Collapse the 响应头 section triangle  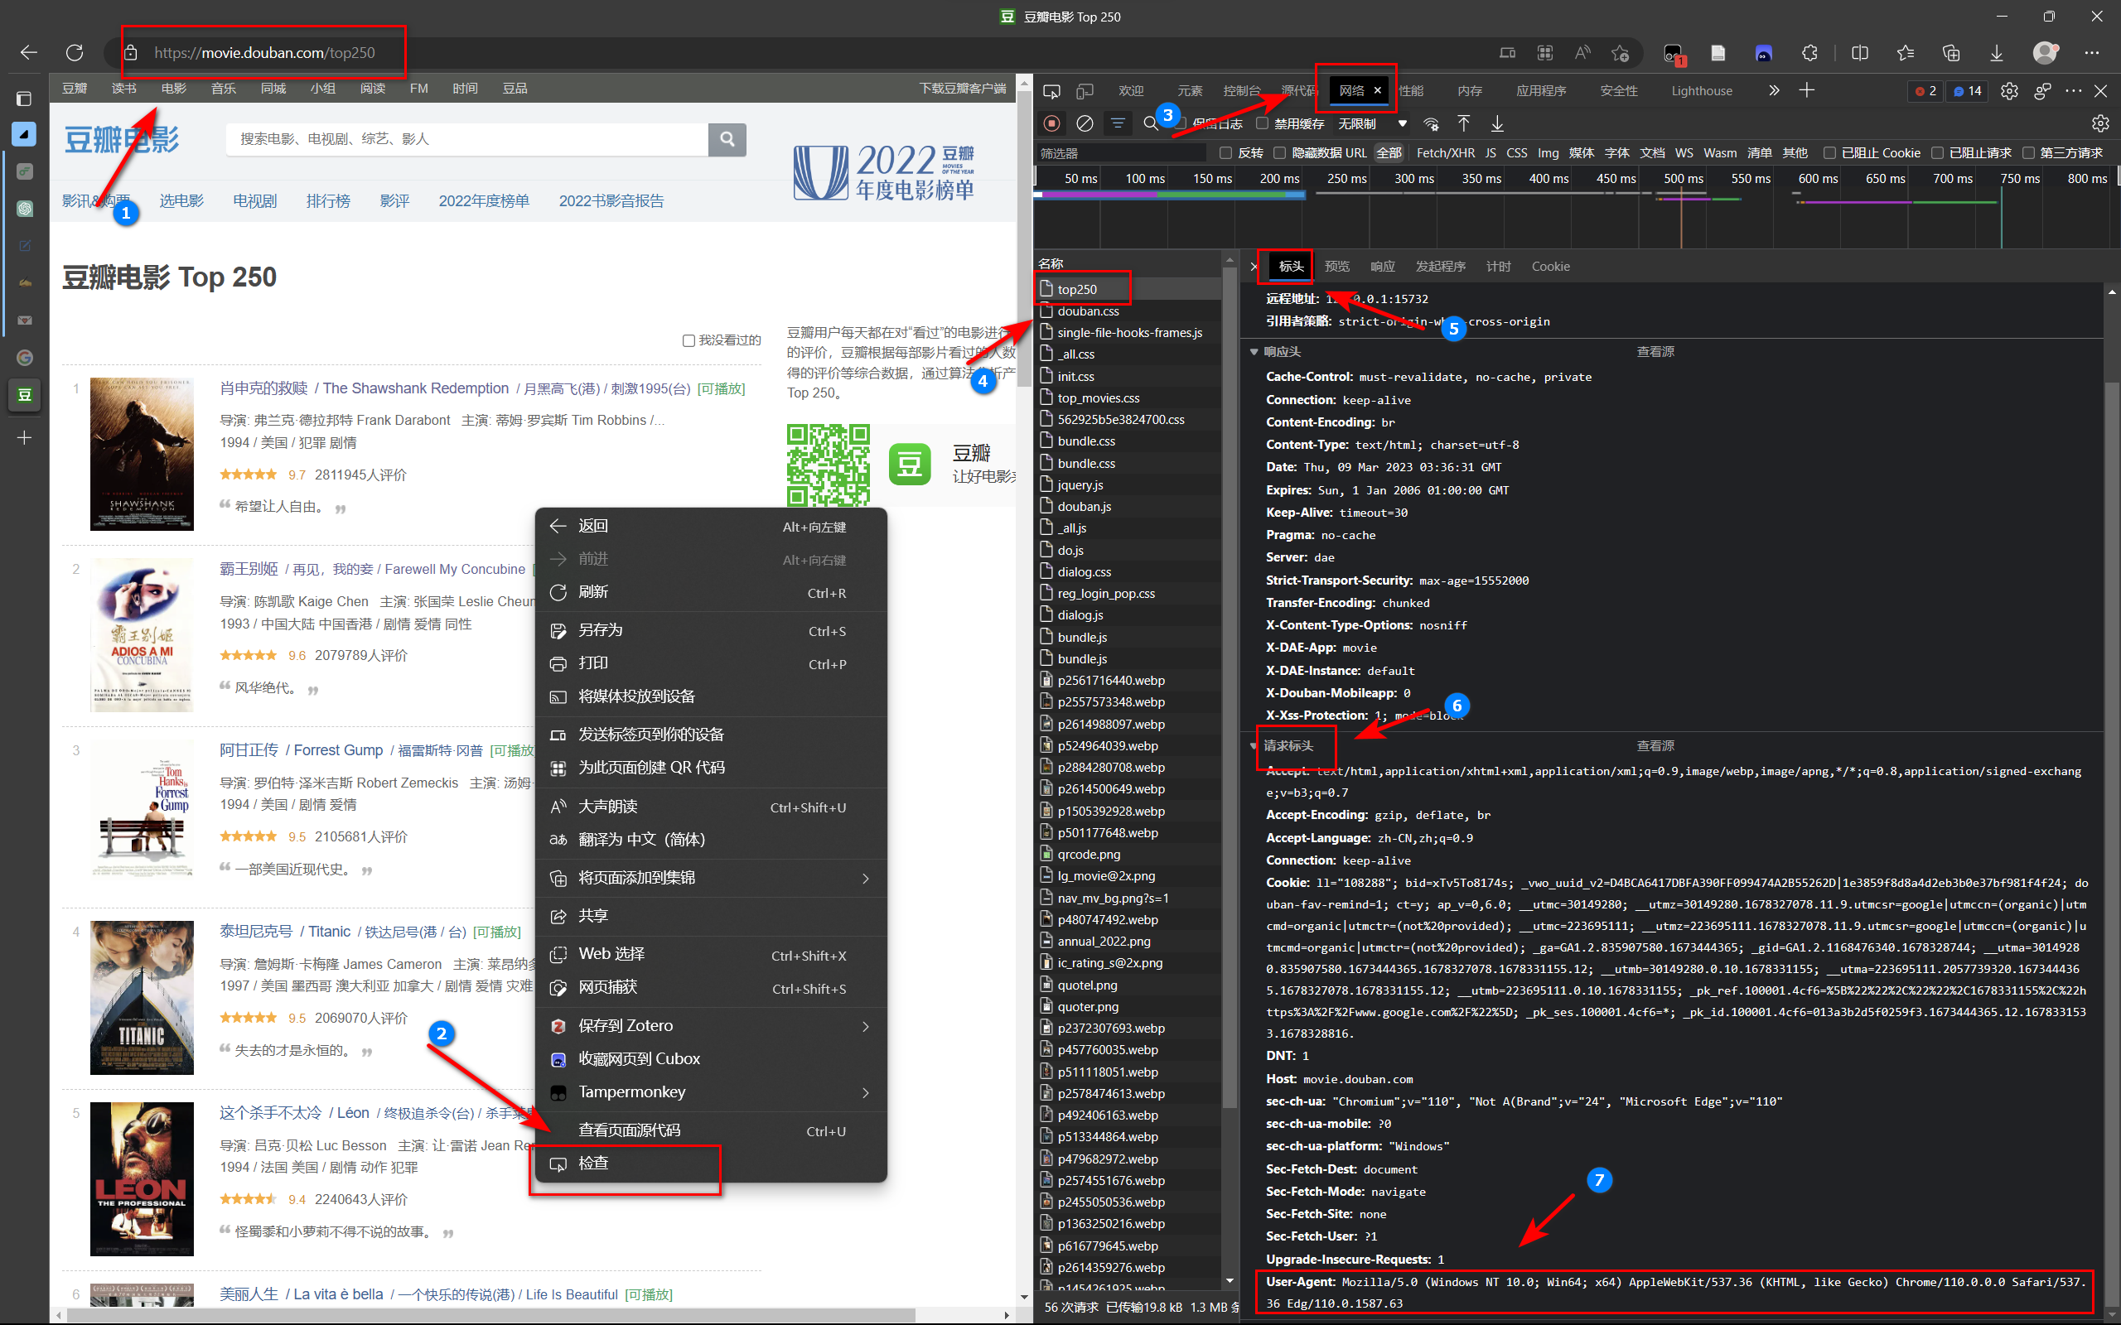tap(1254, 352)
